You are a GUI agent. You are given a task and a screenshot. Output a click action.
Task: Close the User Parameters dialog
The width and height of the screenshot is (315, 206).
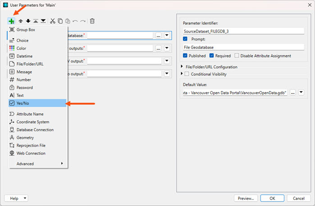coord(310,5)
